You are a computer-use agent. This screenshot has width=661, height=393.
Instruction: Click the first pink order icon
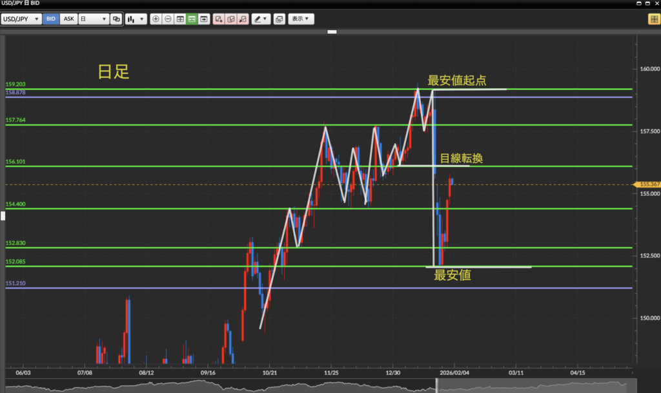(219, 19)
